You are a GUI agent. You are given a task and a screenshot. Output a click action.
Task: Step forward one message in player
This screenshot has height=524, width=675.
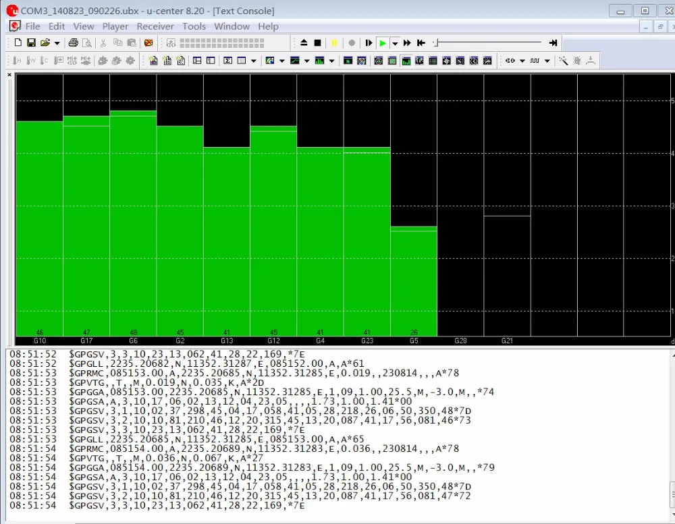coord(369,42)
